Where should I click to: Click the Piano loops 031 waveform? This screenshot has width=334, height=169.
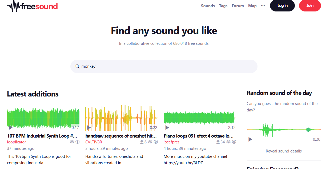click(200, 118)
